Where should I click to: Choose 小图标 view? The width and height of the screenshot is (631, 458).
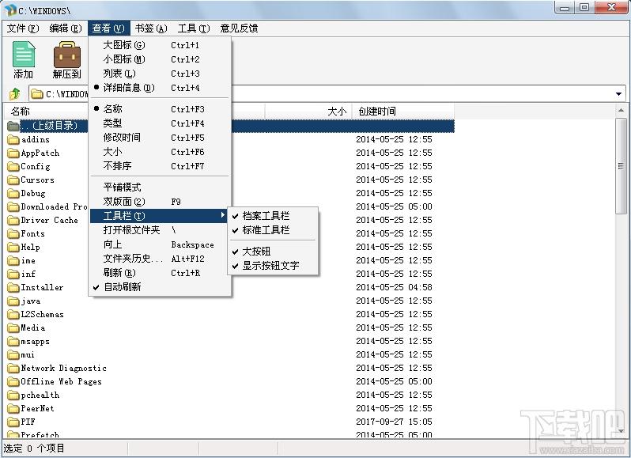point(160,59)
